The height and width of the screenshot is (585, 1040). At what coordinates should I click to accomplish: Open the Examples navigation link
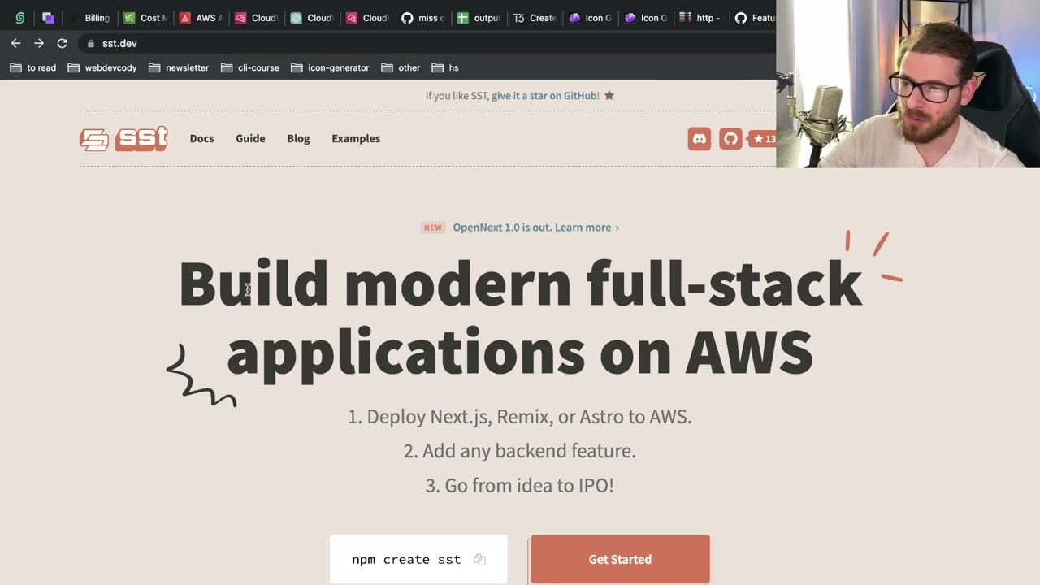356,138
